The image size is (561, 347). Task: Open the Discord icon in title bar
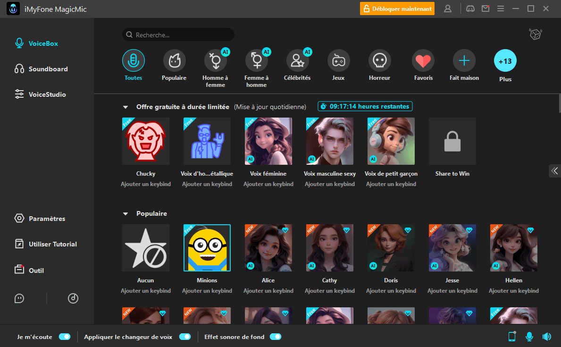pyautogui.click(x=470, y=8)
